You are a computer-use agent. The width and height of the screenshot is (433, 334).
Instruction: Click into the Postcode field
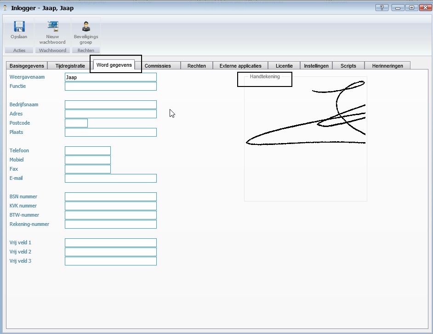coord(76,123)
